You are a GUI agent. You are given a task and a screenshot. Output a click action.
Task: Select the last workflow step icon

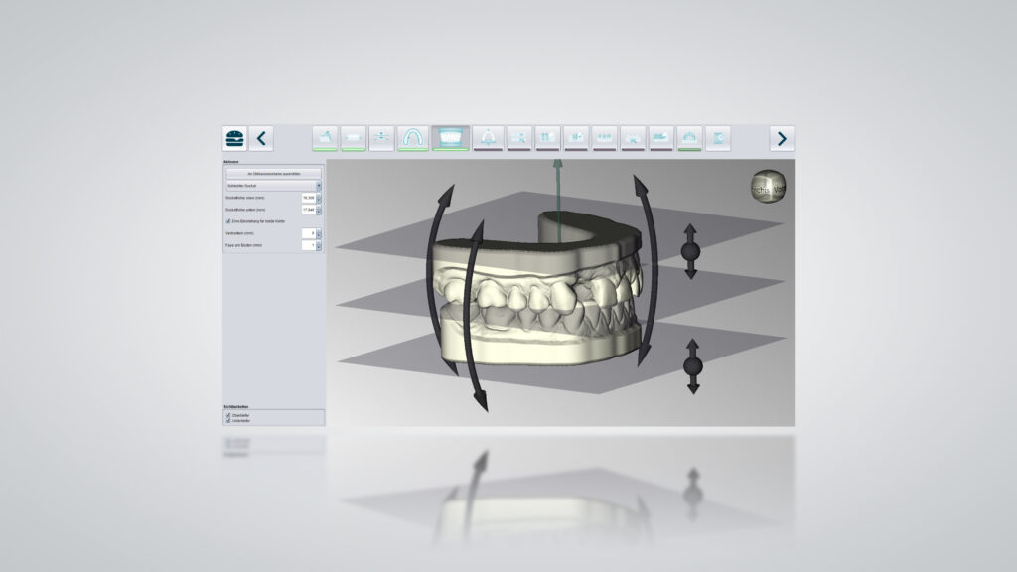coord(717,138)
